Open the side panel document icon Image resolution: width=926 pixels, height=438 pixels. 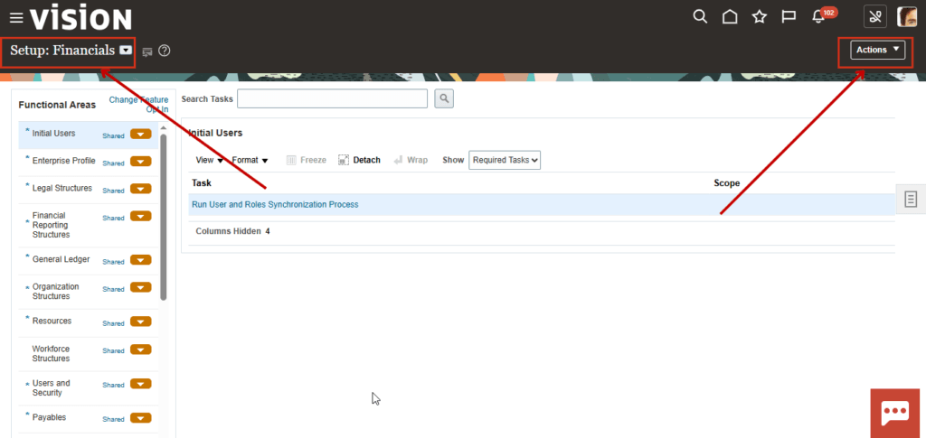[x=911, y=200]
